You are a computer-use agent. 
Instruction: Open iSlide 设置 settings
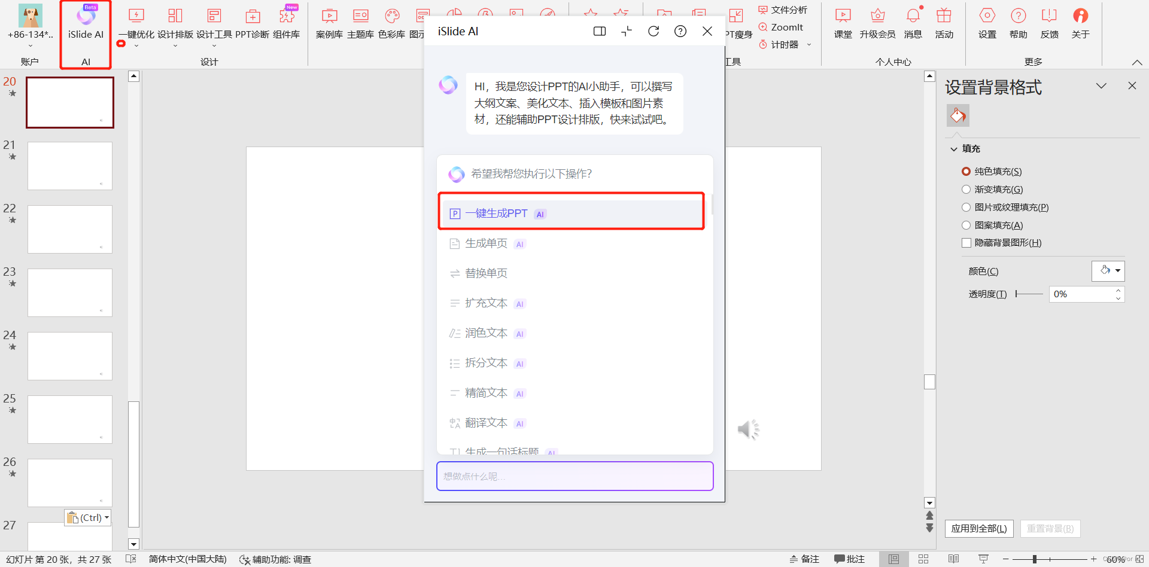click(x=987, y=24)
